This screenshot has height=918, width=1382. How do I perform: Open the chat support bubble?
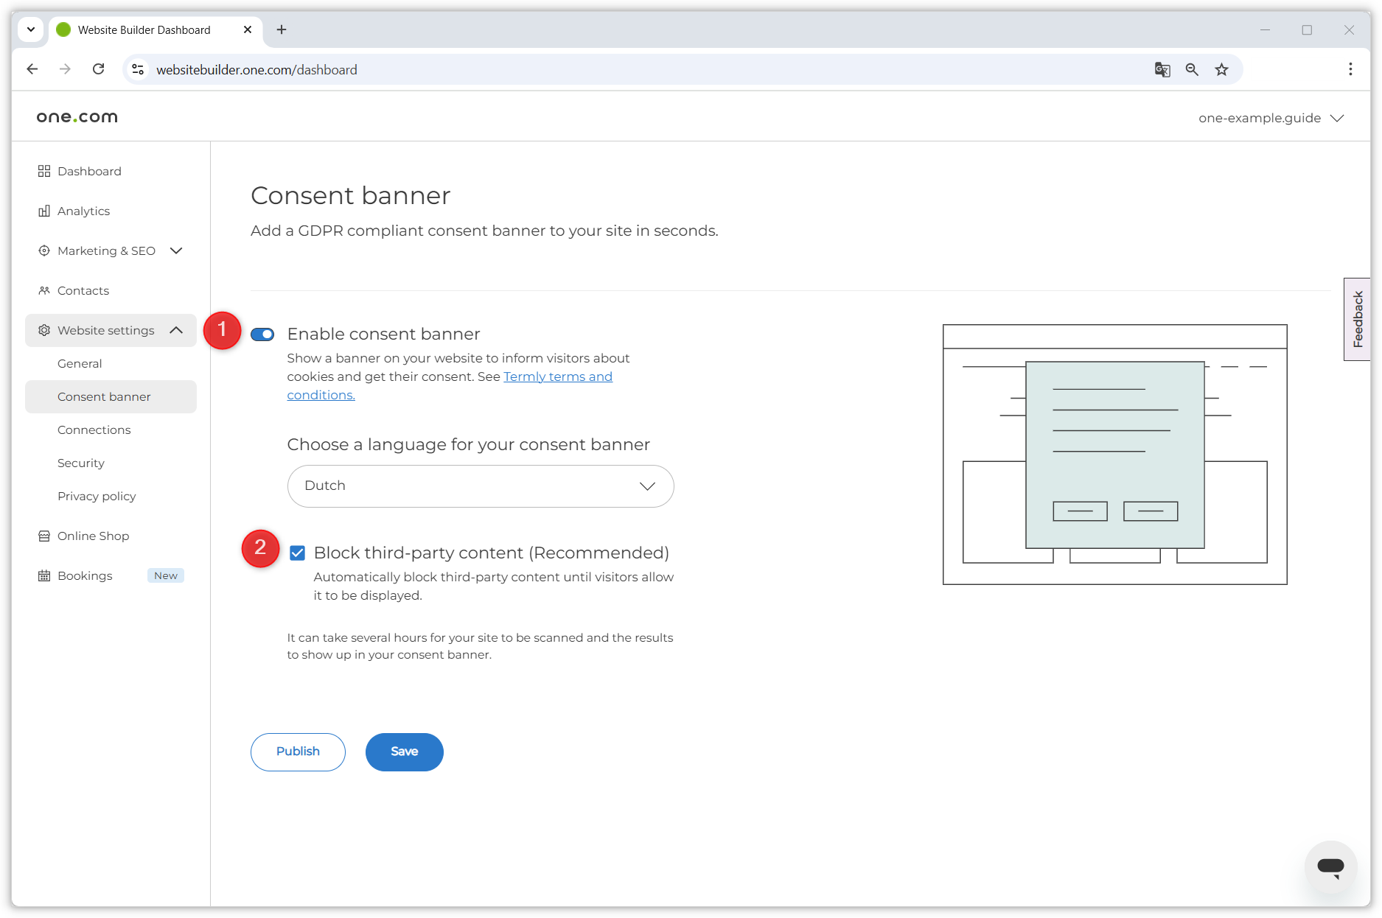(1331, 867)
